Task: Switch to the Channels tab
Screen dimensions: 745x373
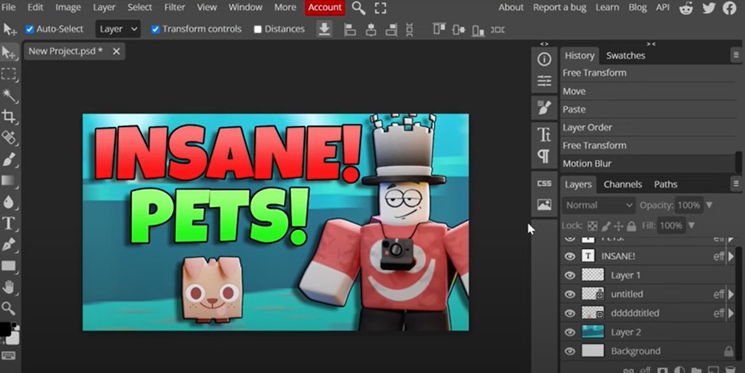Action: point(622,184)
